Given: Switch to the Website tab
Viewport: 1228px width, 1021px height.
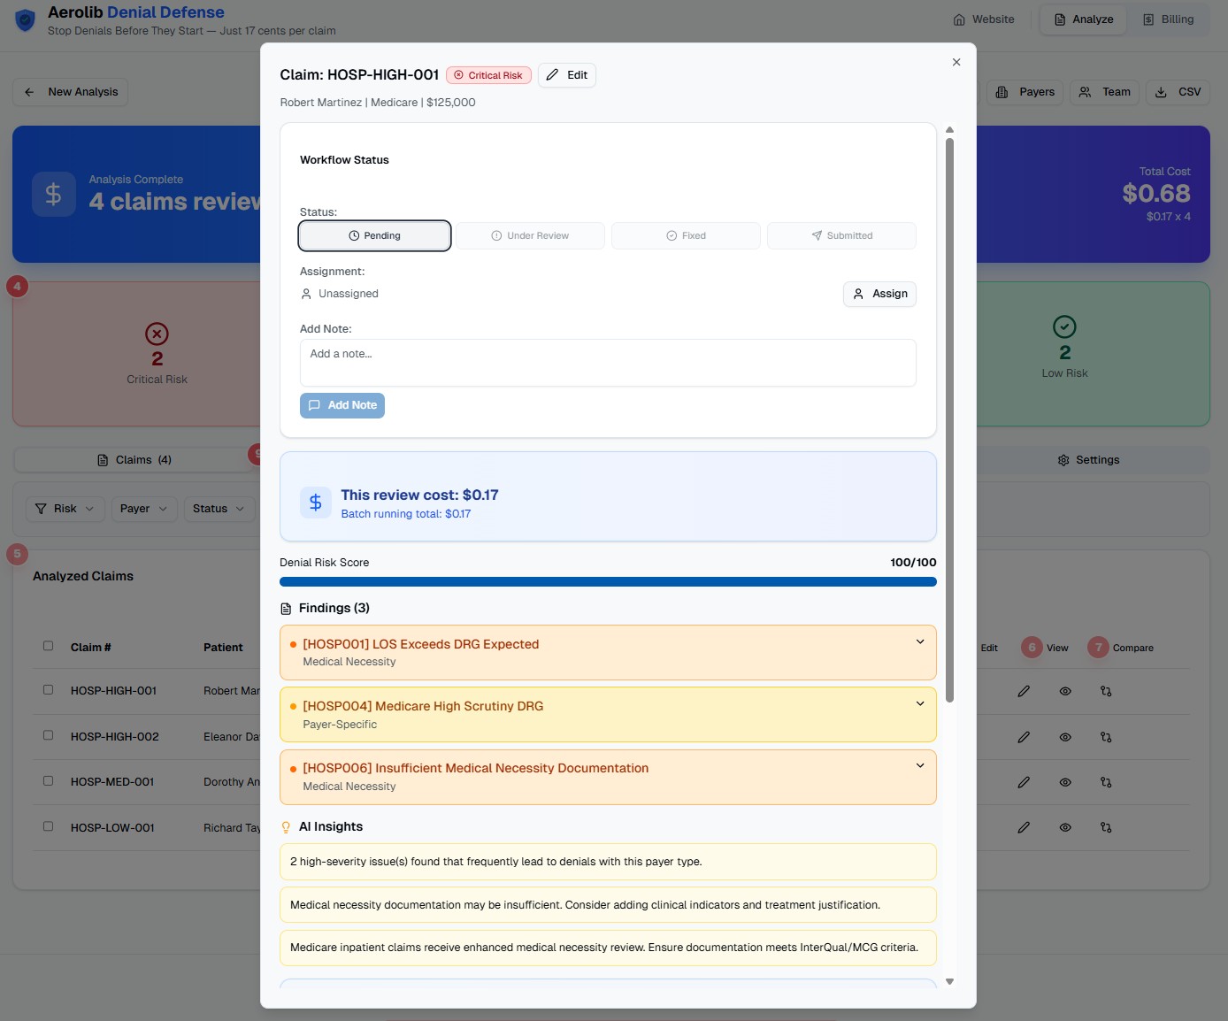Looking at the screenshot, I should pyautogui.click(x=983, y=19).
